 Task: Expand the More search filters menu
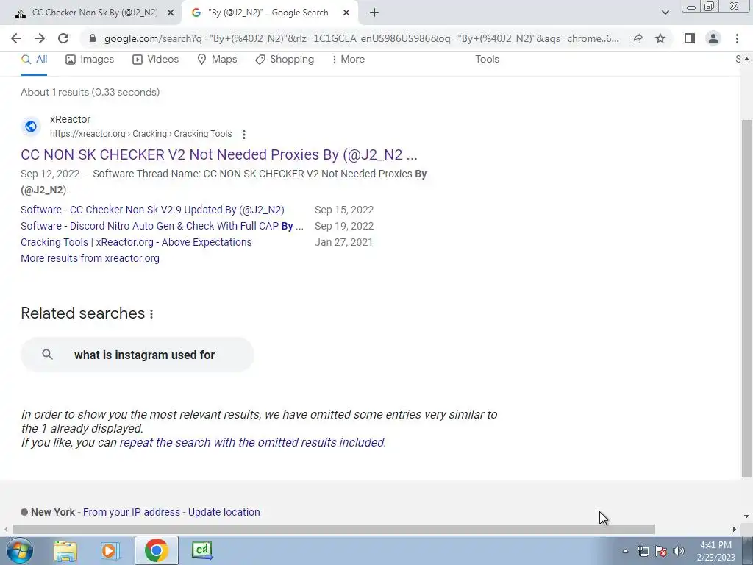[x=348, y=60]
